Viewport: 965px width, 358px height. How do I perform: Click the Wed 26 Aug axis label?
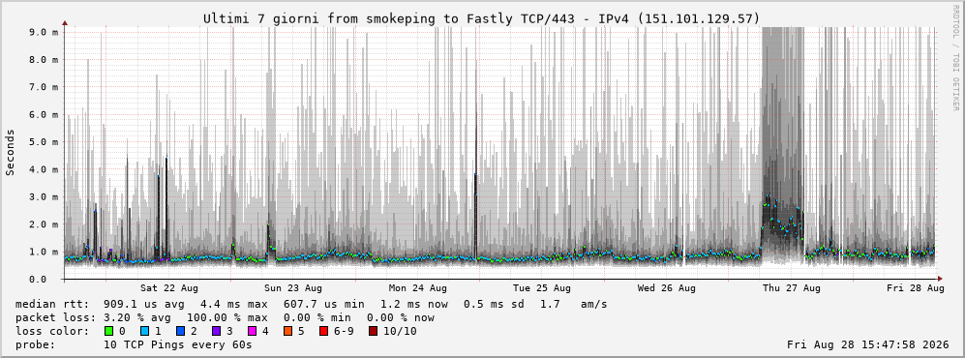click(667, 288)
